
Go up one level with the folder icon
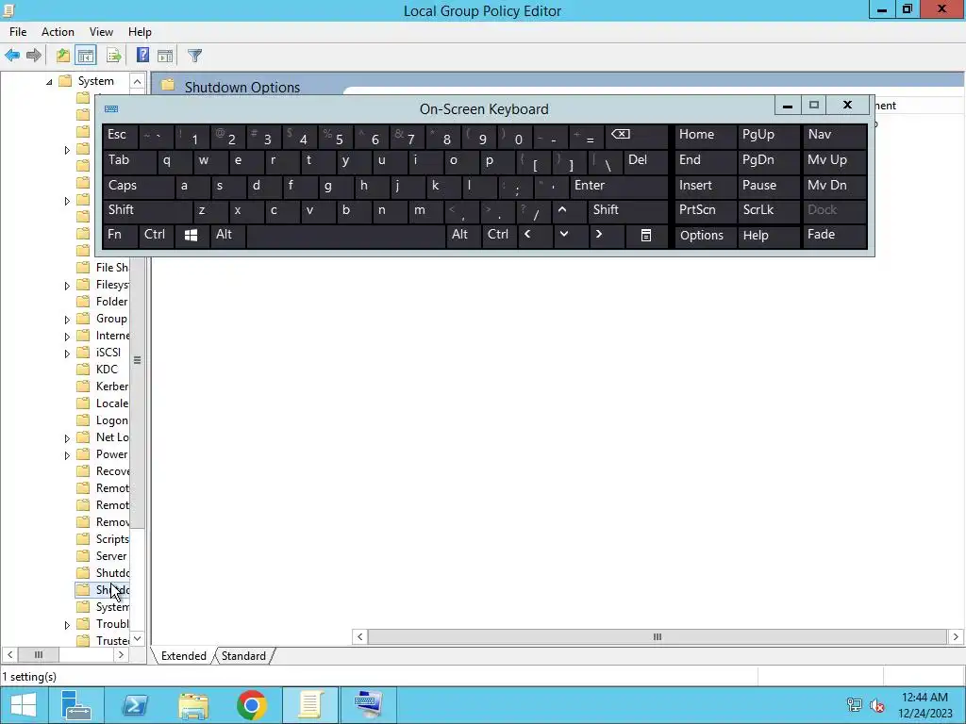[63, 56]
